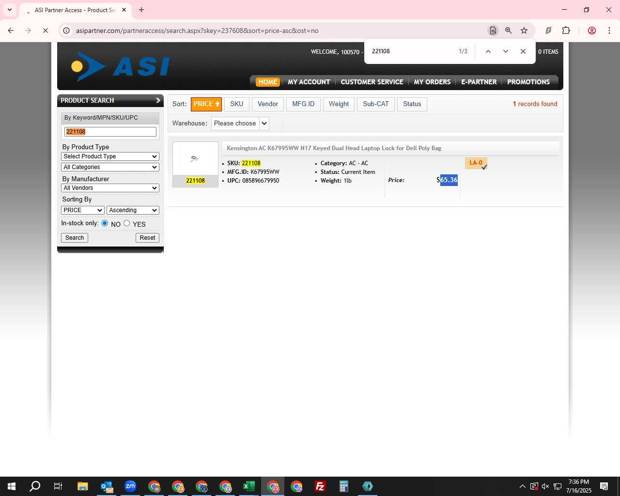Open a new browser tab
The width and height of the screenshot is (620, 496).
(141, 10)
